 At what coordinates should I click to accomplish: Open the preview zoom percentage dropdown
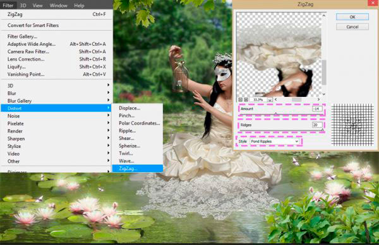click(x=270, y=100)
